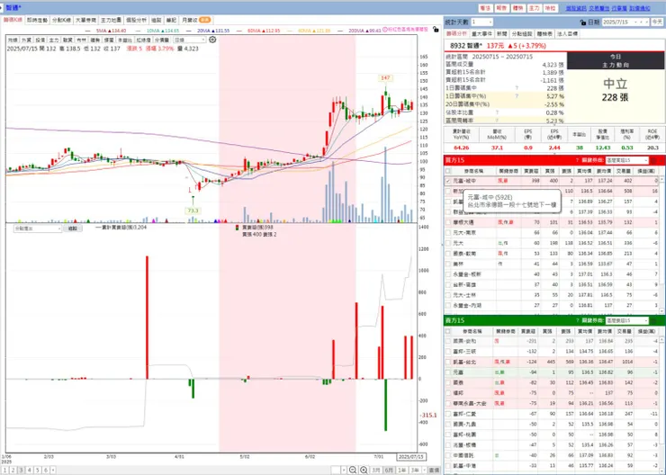Toggle 外資 overlay on chart toolbar

pos(26,40)
